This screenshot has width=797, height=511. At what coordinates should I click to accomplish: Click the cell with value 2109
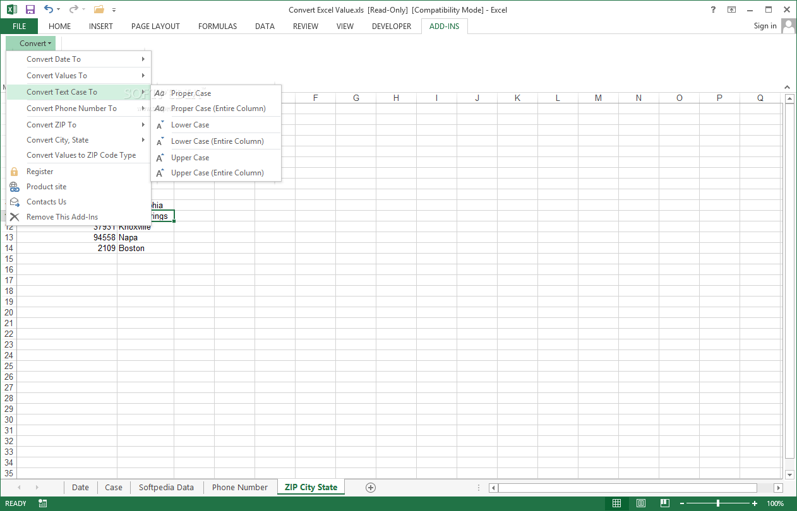67,249
